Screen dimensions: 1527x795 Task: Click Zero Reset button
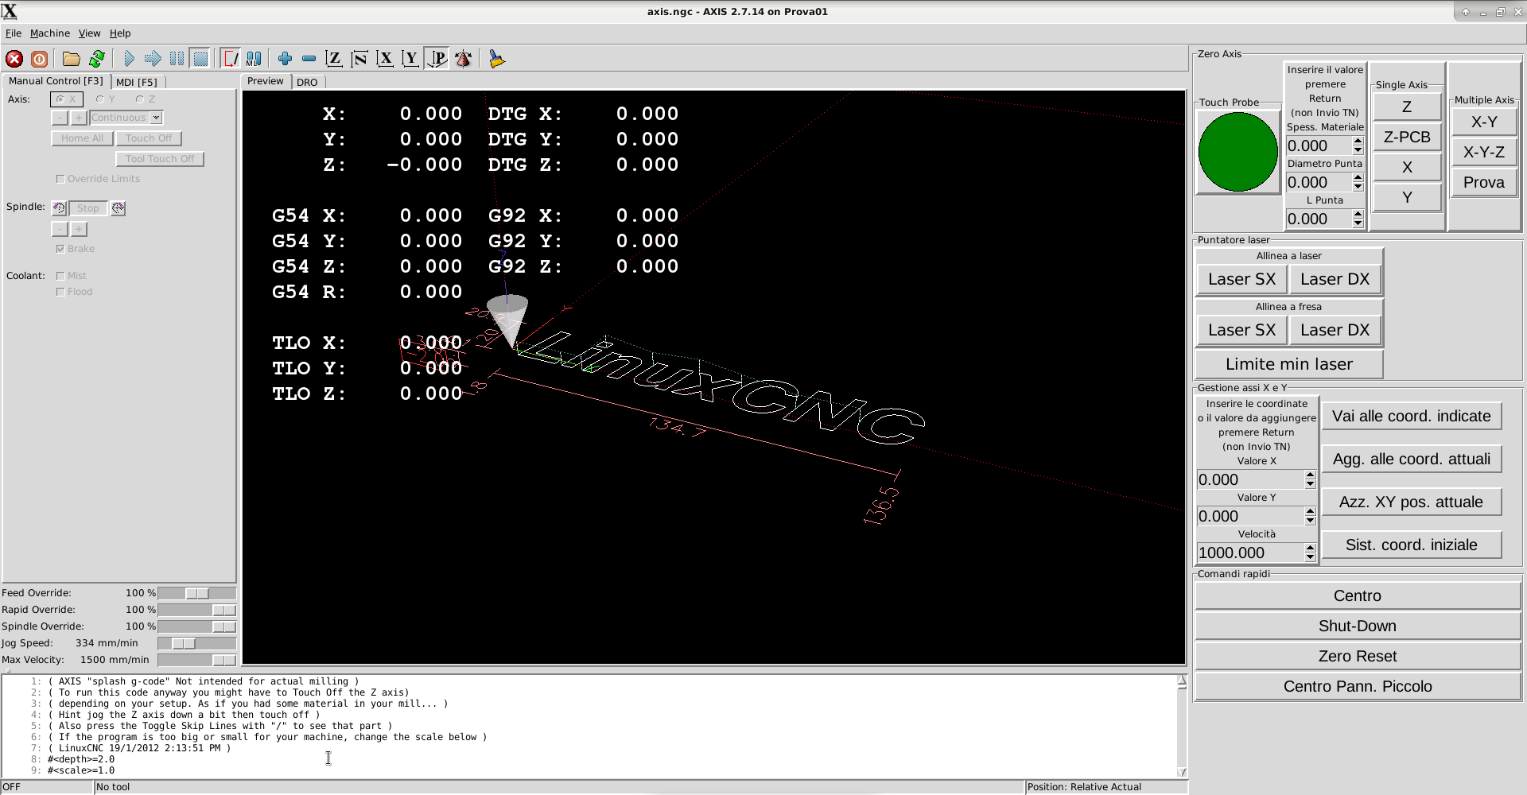coord(1357,656)
